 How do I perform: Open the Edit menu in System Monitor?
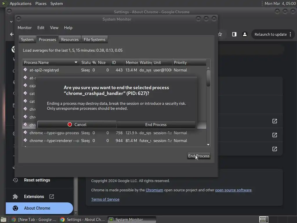(x=41, y=28)
